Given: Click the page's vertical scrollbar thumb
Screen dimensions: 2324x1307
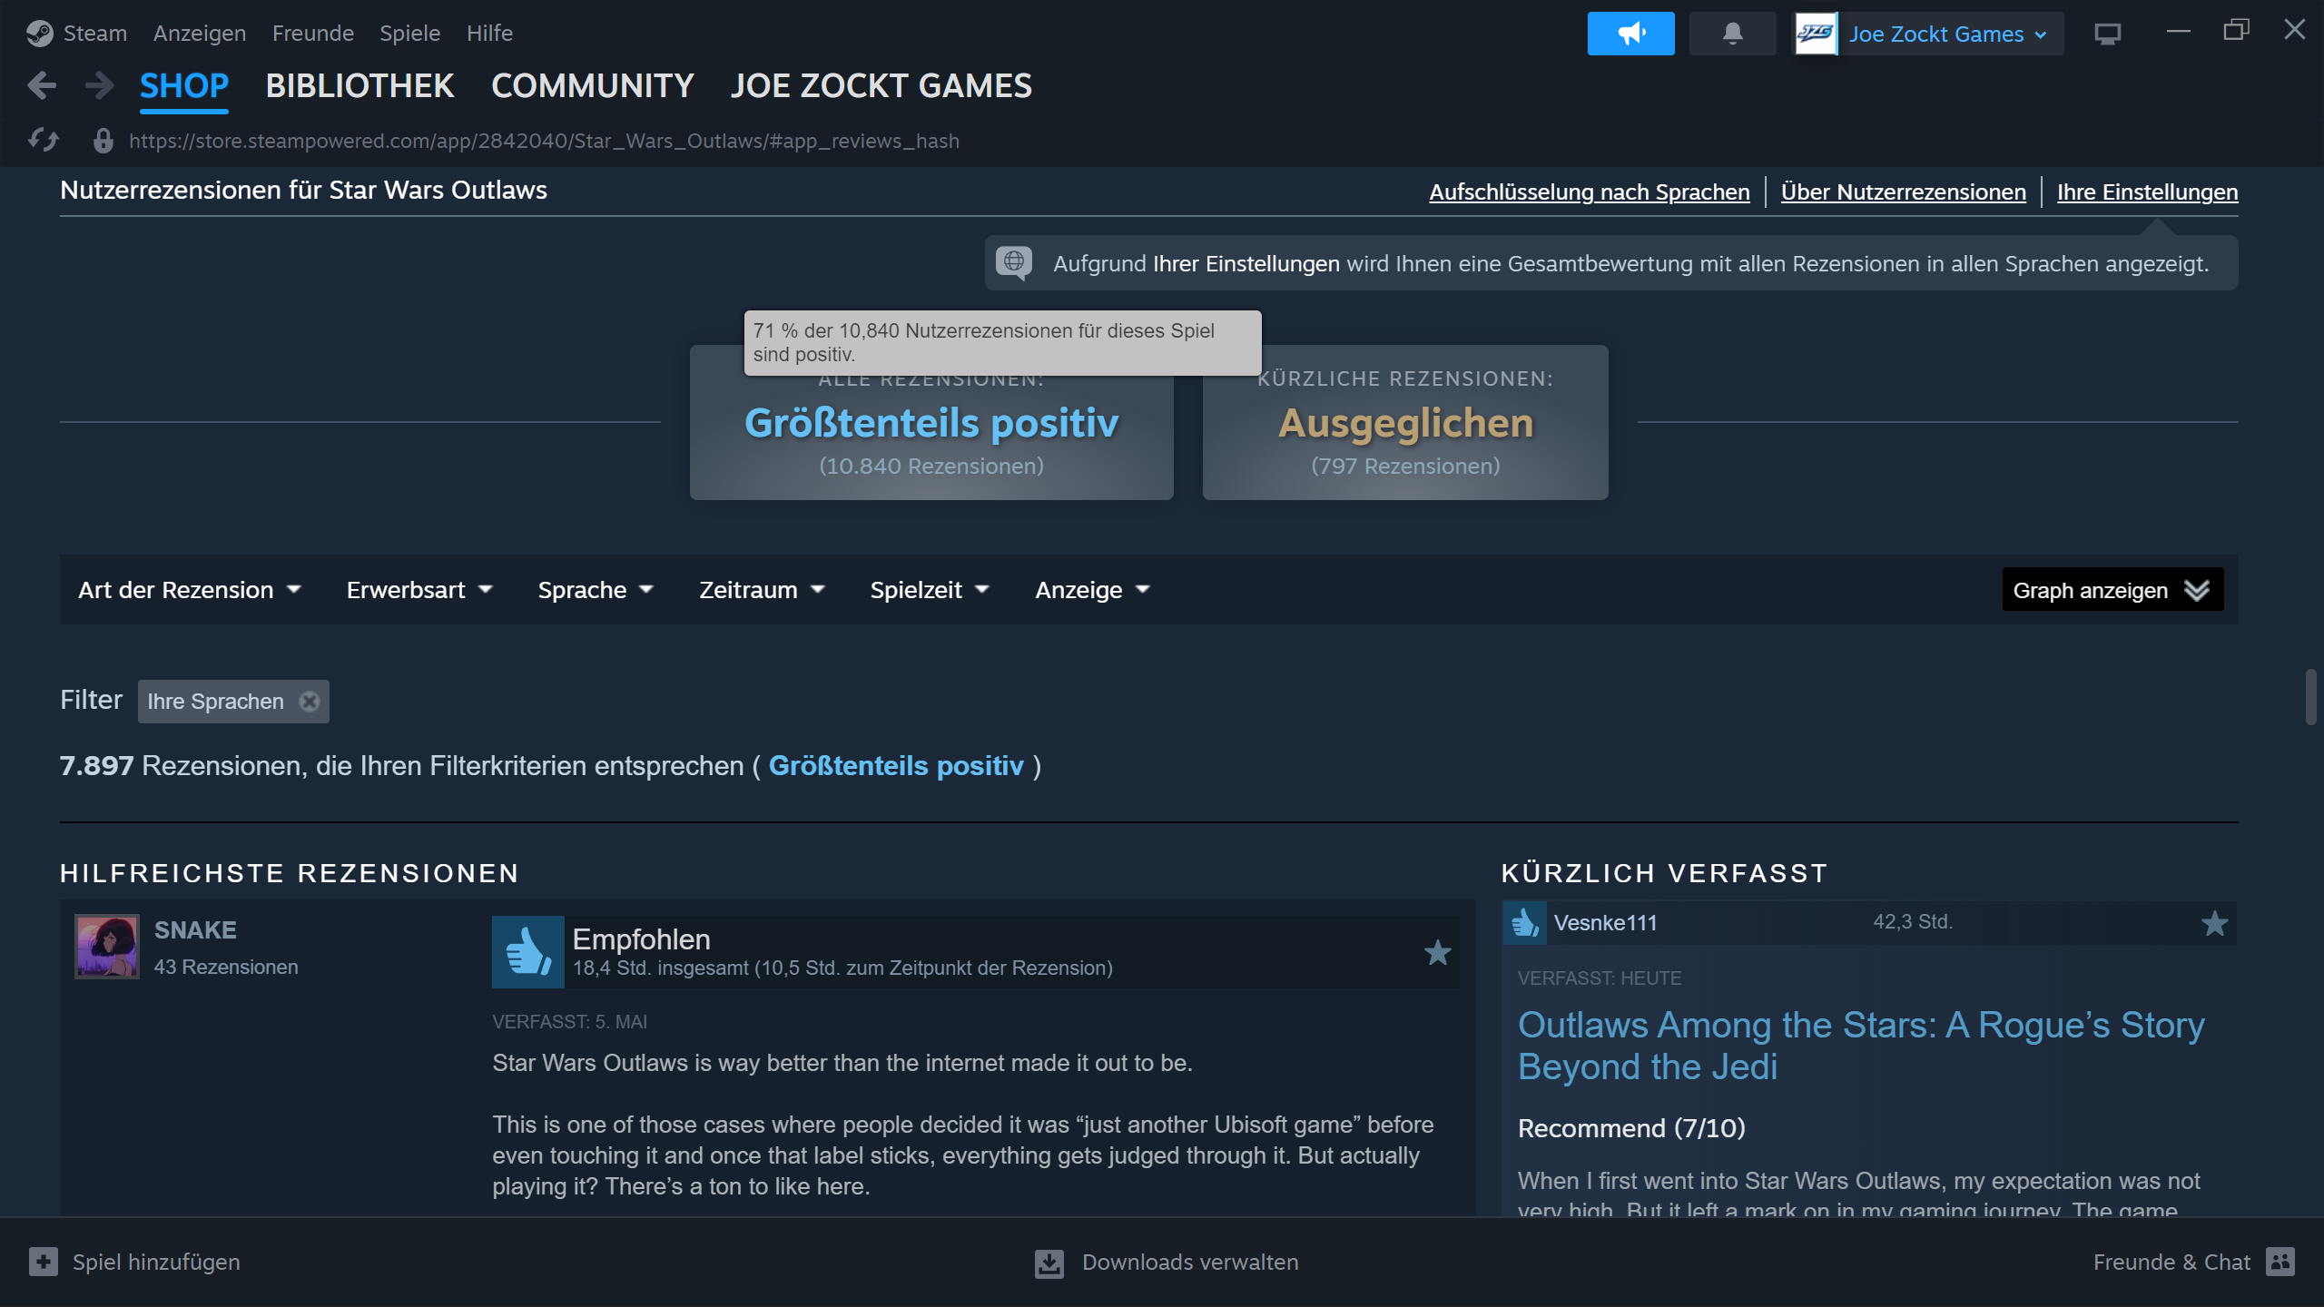Looking at the screenshot, I should pyautogui.click(x=2310, y=697).
